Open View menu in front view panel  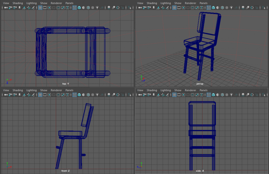pos(6,90)
